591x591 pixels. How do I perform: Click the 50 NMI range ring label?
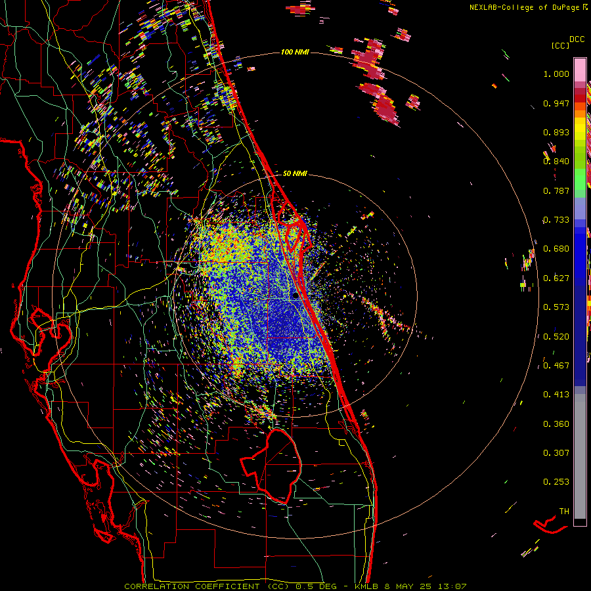295,174
